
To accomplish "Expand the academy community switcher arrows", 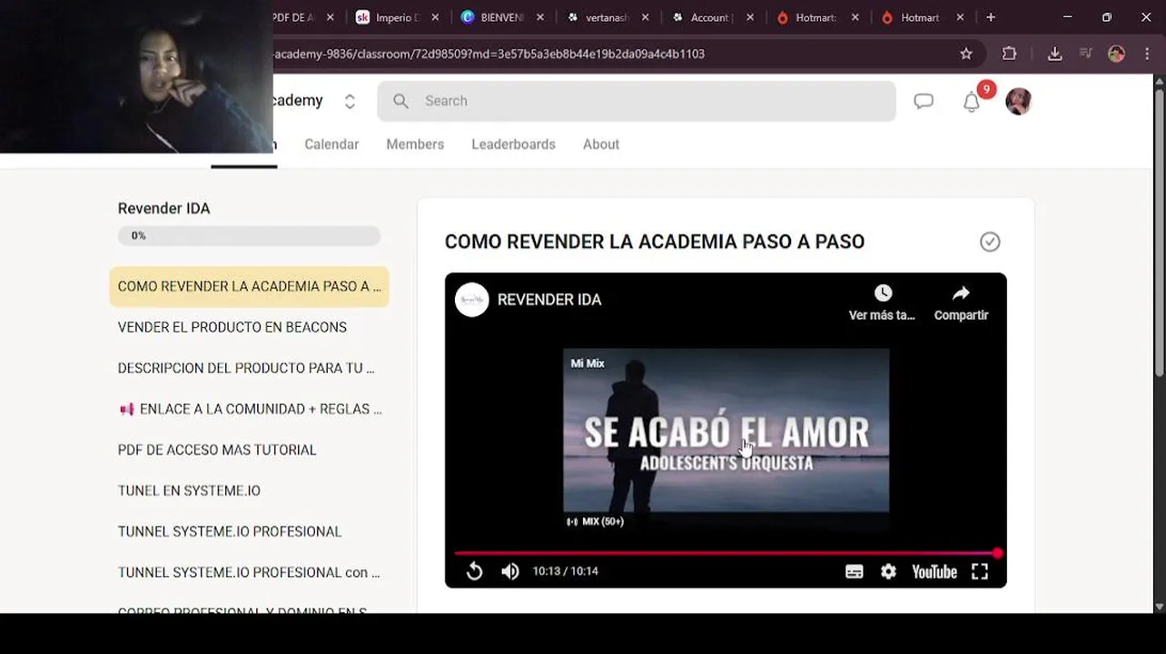I will (350, 101).
